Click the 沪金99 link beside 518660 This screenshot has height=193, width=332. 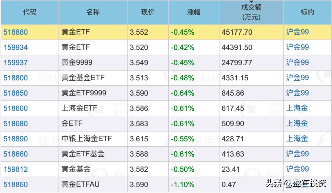[297, 154]
